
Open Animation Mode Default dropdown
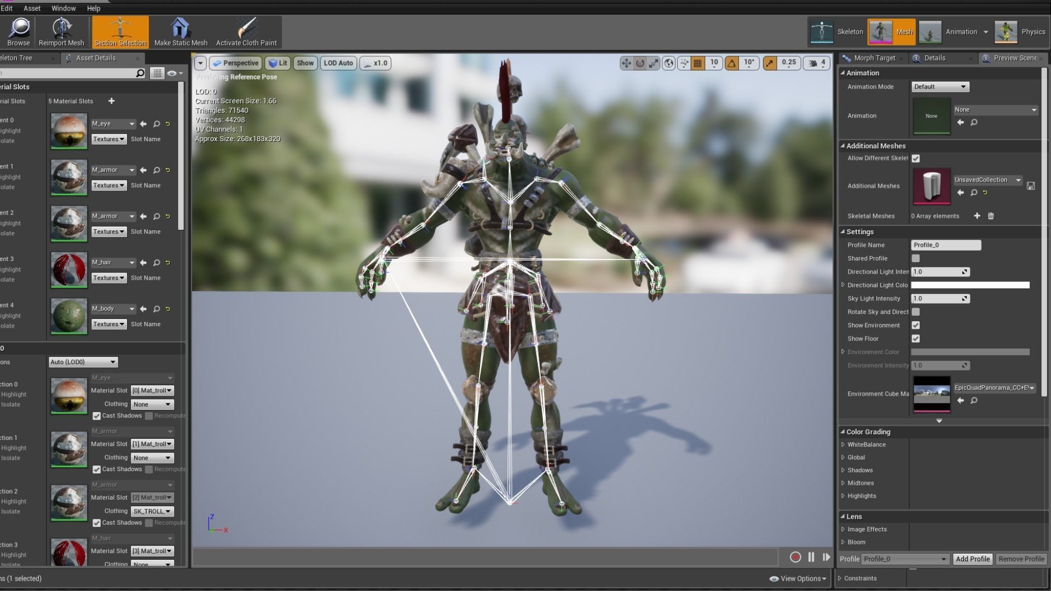click(940, 86)
